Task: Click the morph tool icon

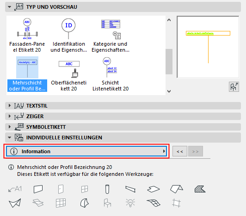Action: 15,203
